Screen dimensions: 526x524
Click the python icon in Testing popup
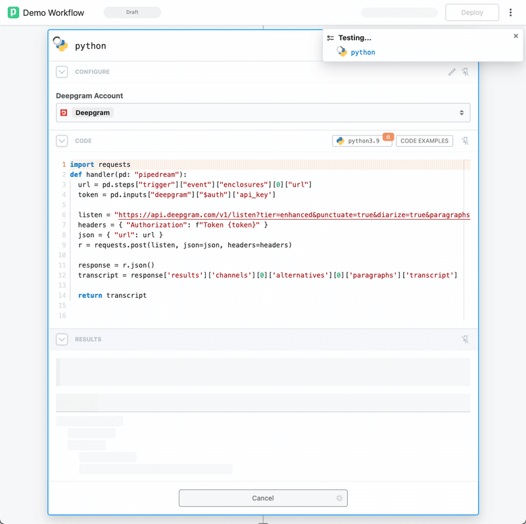(x=342, y=52)
